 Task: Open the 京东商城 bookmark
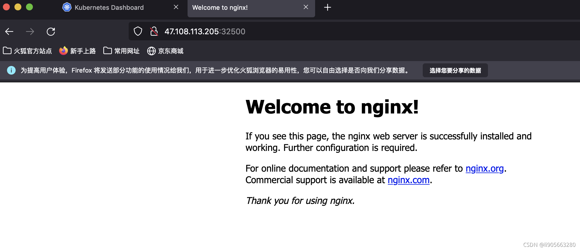click(x=165, y=51)
